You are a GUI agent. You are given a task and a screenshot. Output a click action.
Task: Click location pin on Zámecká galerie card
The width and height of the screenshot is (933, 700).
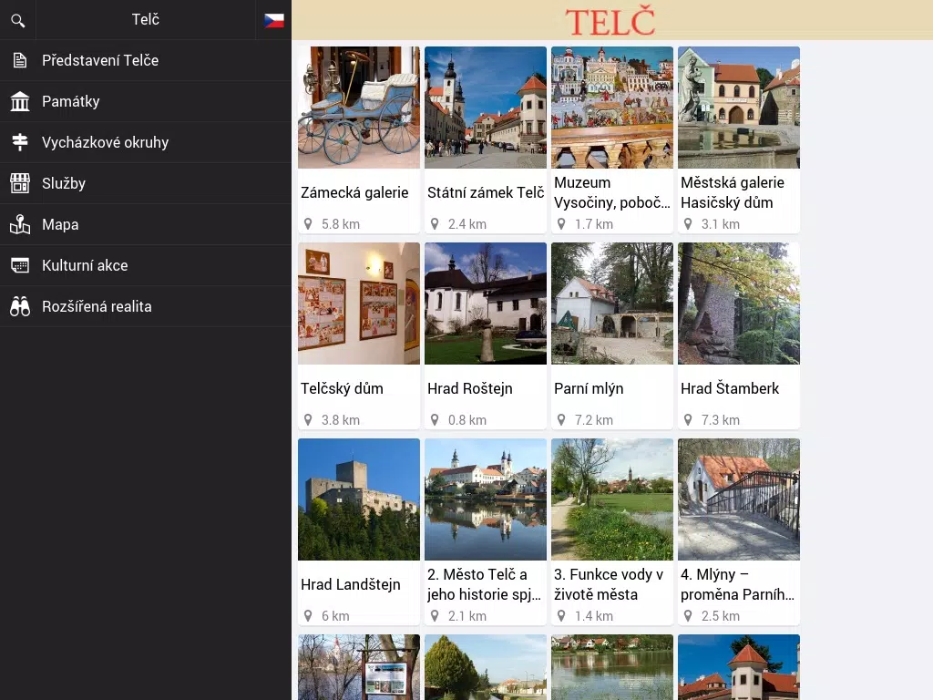[308, 224]
